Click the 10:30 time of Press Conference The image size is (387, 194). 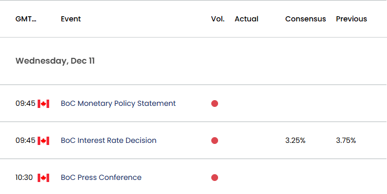click(24, 177)
